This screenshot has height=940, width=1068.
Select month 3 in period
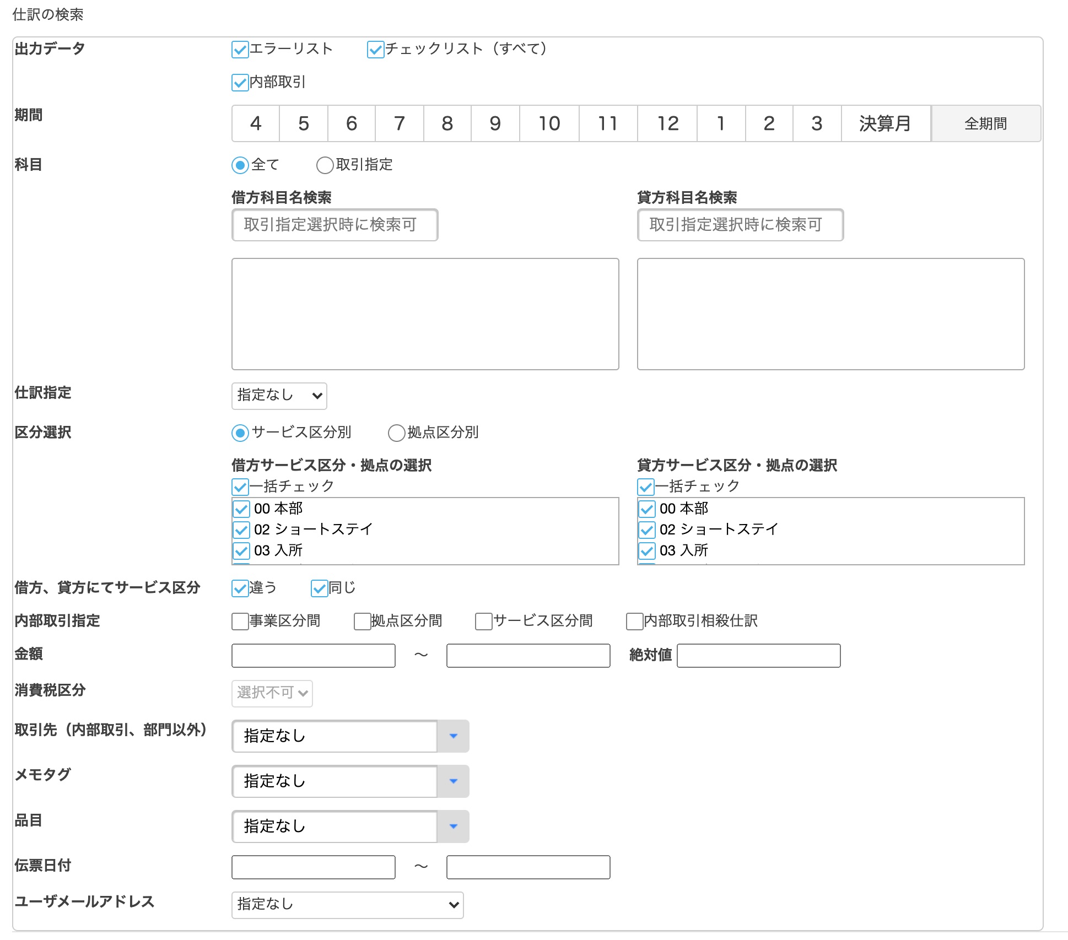click(817, 123)
